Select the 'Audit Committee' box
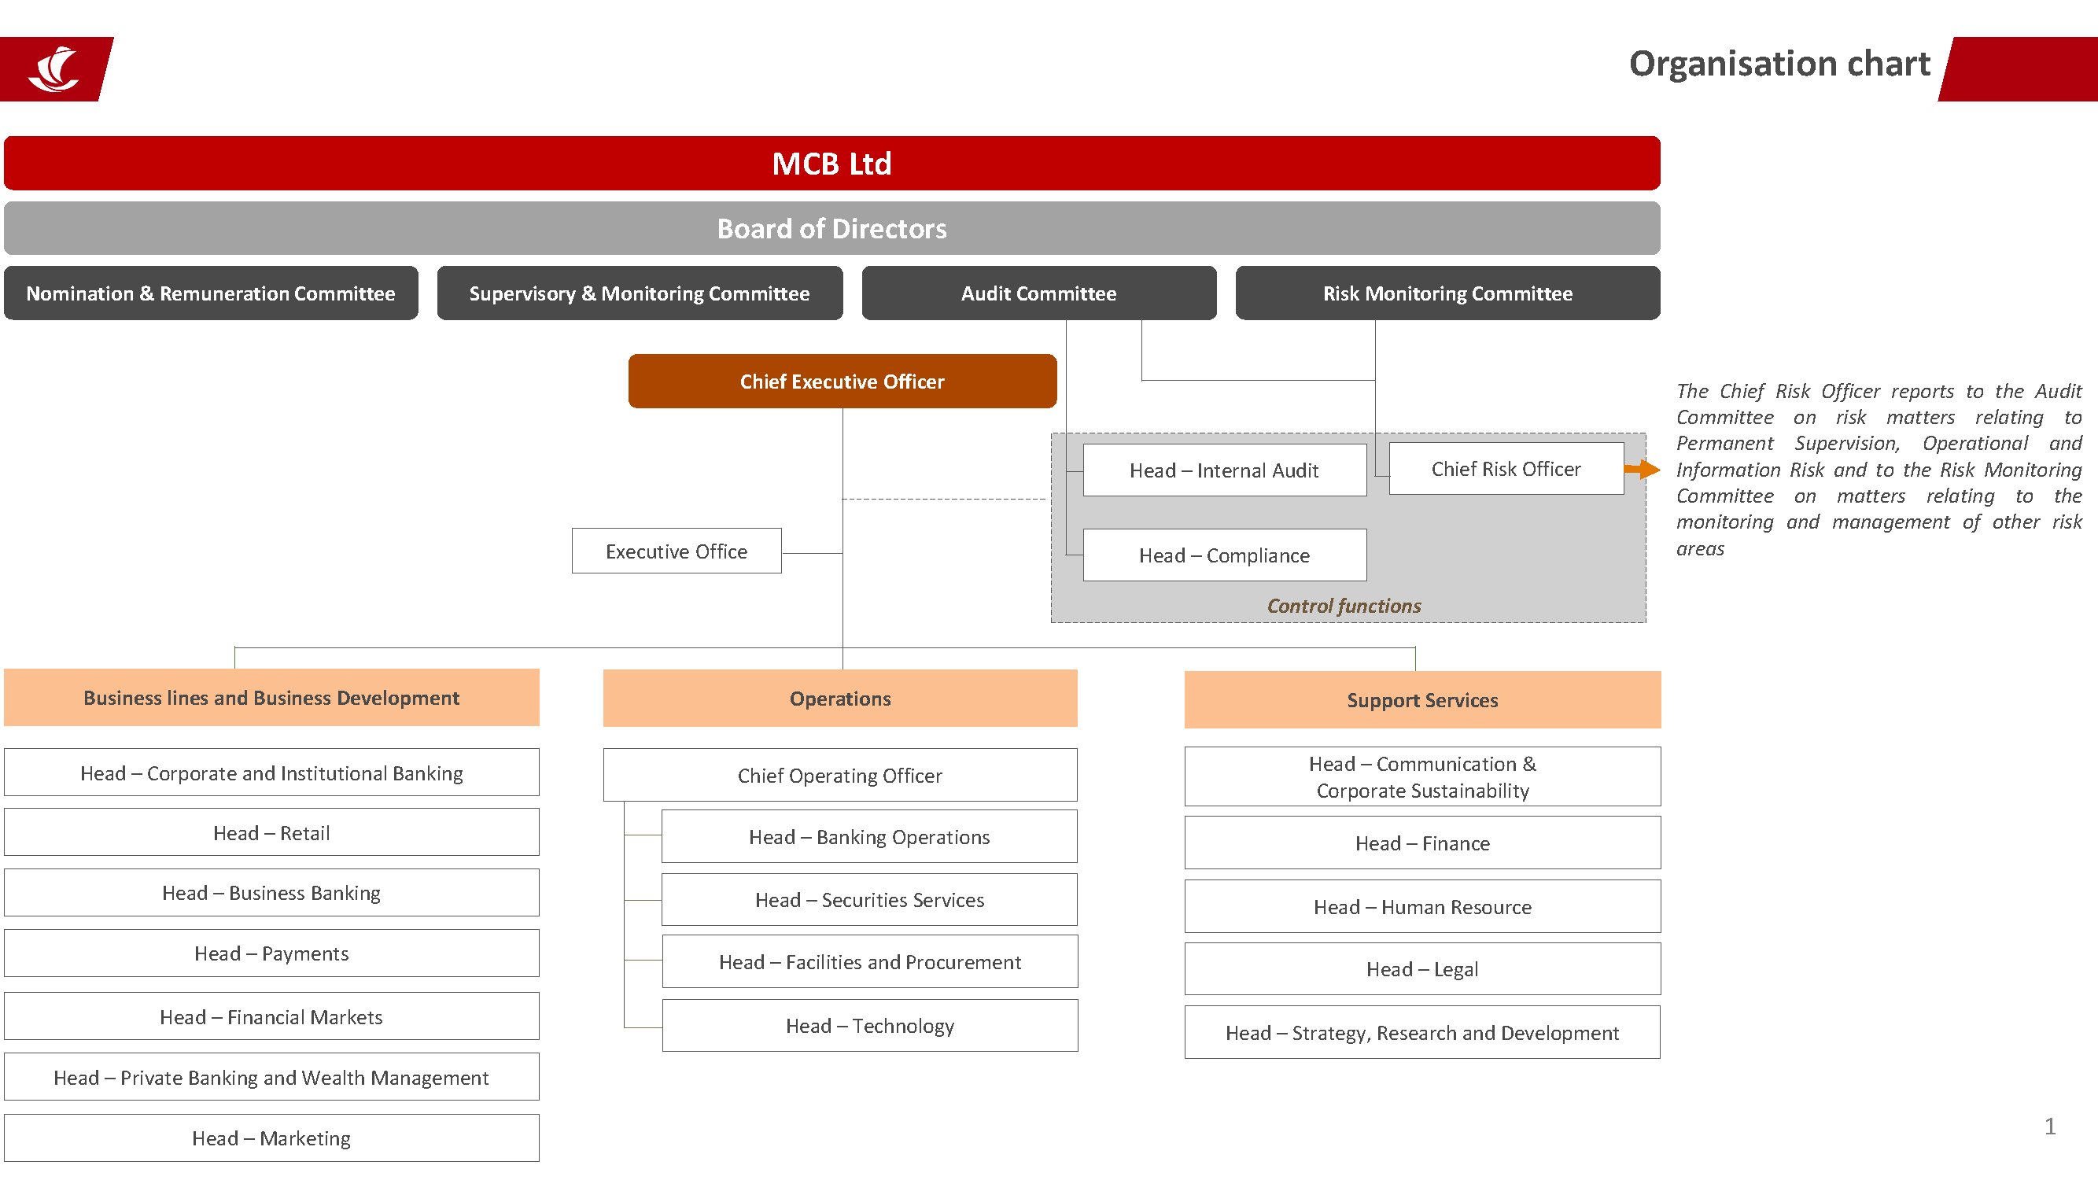This screenshot has height=1180, width=2098. [x=1038, y=293]
